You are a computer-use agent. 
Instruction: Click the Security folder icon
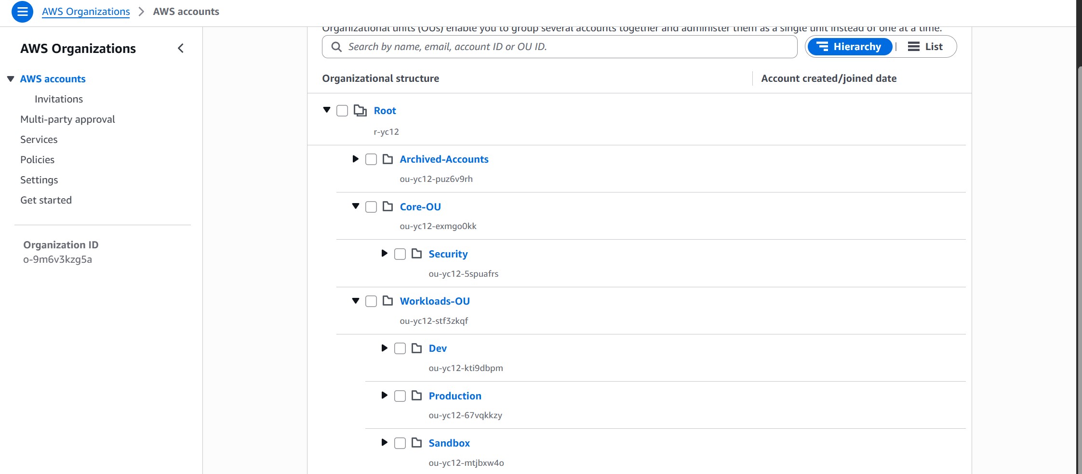[x=417, y=254]
